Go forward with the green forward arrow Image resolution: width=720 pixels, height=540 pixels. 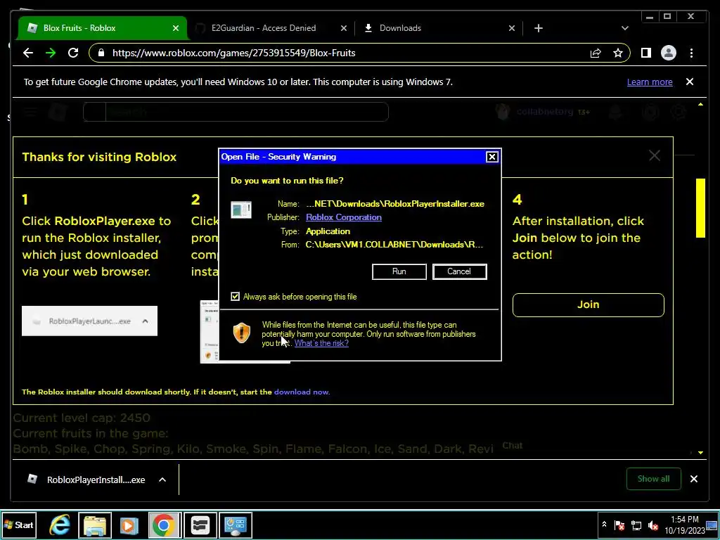click(x=51, y=53)
